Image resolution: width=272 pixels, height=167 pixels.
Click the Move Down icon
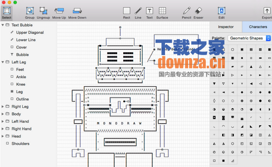tap(77, 13)
